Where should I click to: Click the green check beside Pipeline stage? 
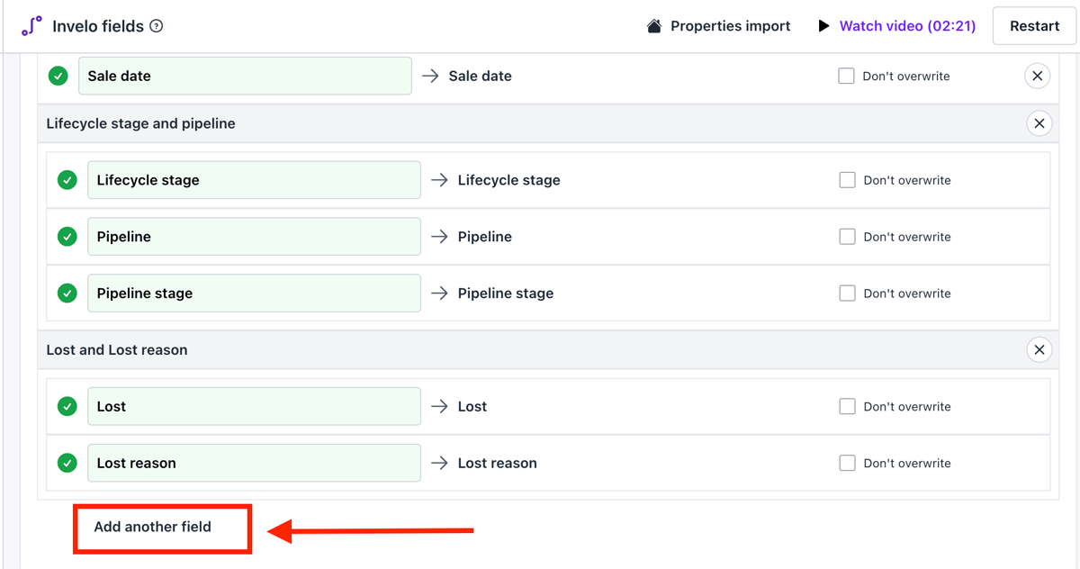(x=67, y=294)
